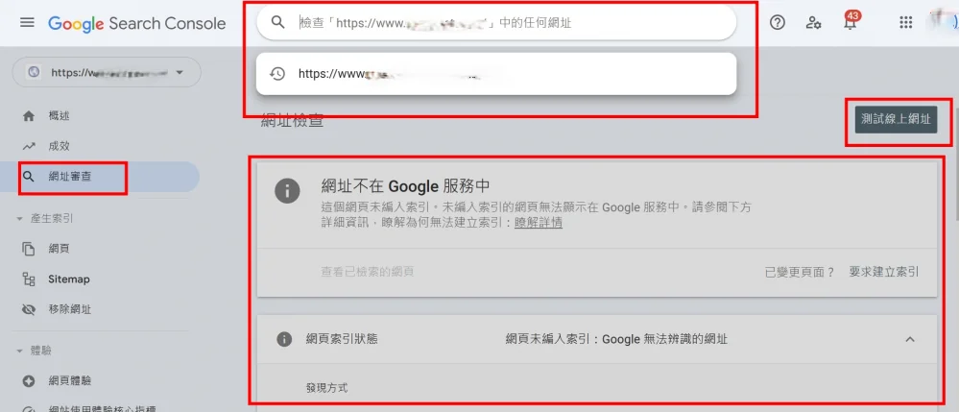Open the hamburger main menu

pyautogui.click(x=27, y=23)
